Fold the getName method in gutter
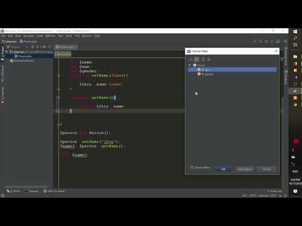The height and width of the screenshot is (226, 302). pyautogui.click(x=59, y=98)
